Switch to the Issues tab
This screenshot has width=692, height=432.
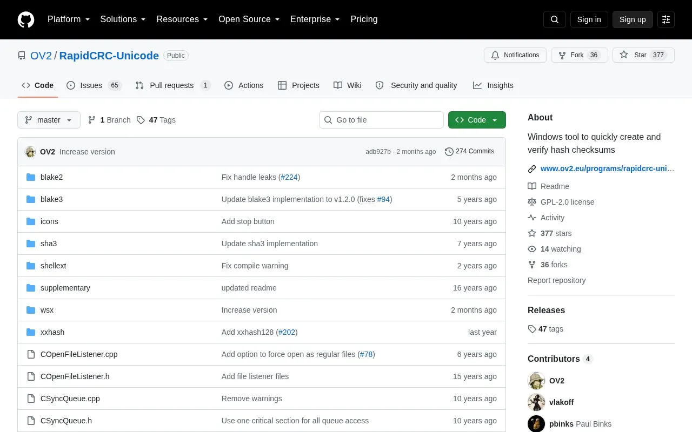(x=94, y=85)
